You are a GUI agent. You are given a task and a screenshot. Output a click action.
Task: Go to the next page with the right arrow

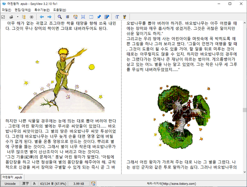[x=50, y=17]
